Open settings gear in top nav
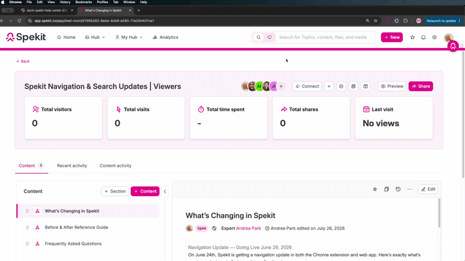465x261 pixels. pyautogui.click(x=434, y=37)
